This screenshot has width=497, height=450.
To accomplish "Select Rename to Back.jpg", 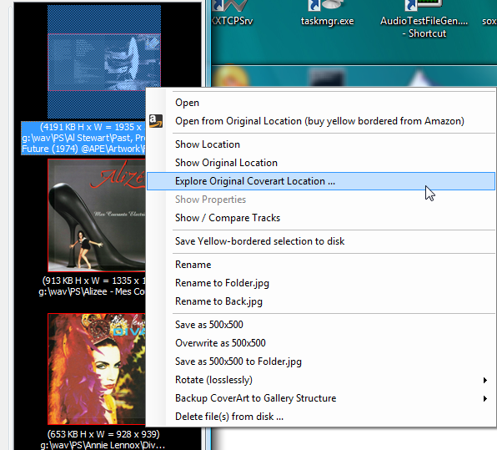I will tap(321, 301).
